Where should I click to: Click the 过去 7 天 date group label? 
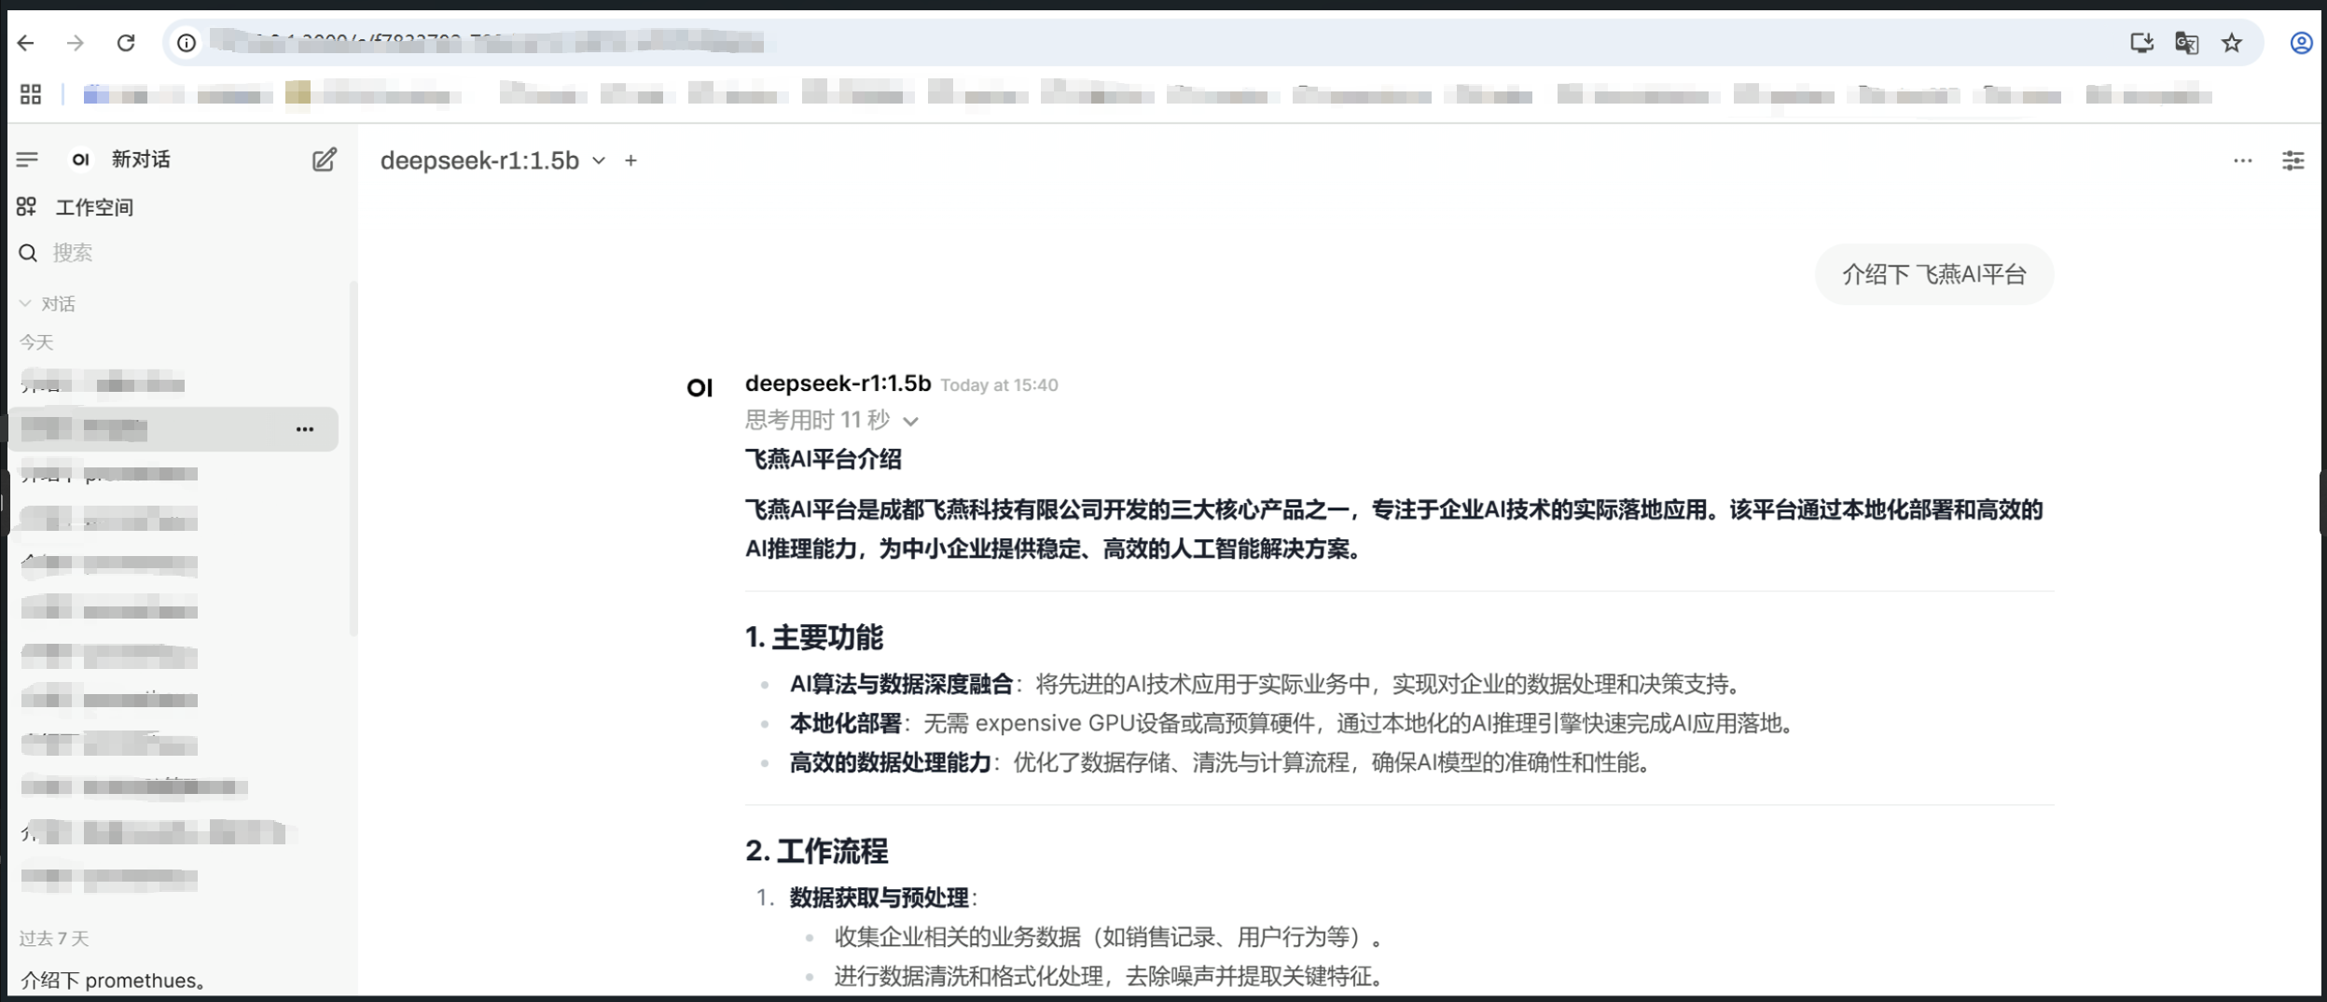click(x=54, y=938)
